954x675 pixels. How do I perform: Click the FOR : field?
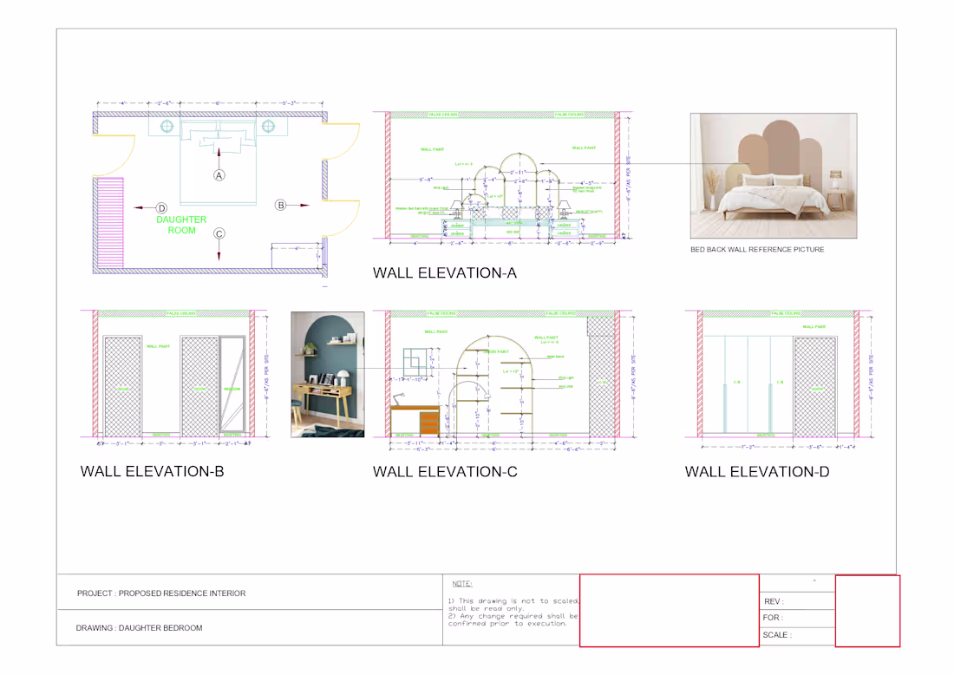click(x=798, y=618)
